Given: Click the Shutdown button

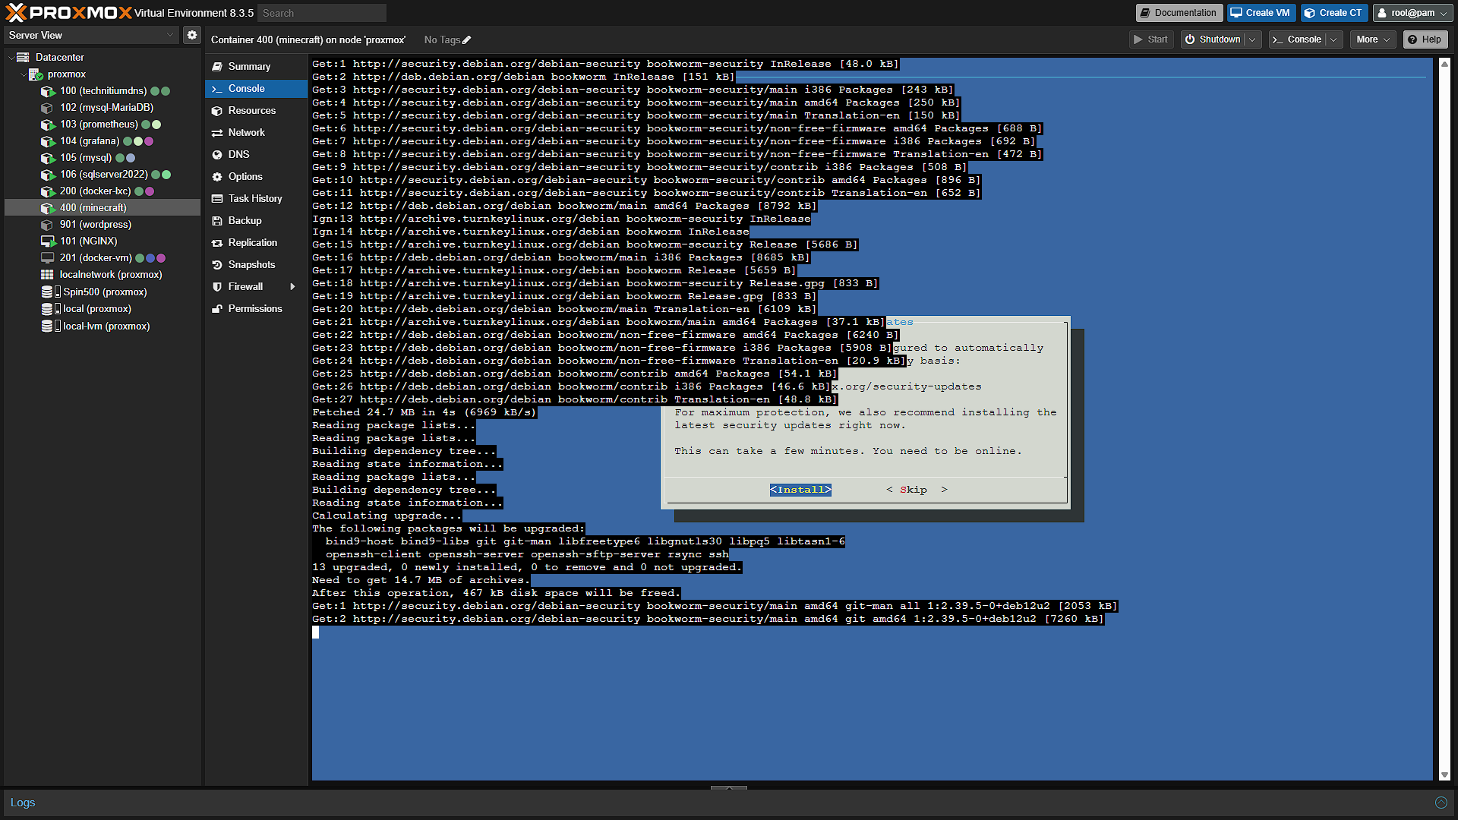Looking at the screenshot, I should [x=1213, y=39].
